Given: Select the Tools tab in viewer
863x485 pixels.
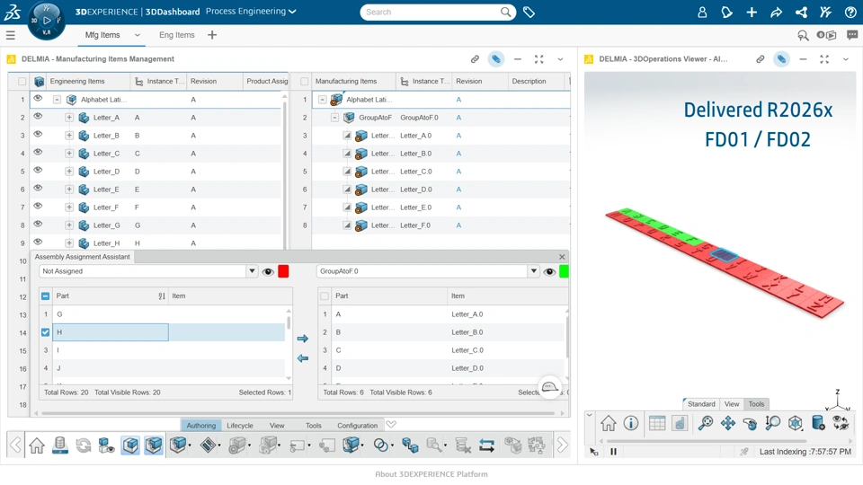Looking at the screenshot, I should 756,404.
